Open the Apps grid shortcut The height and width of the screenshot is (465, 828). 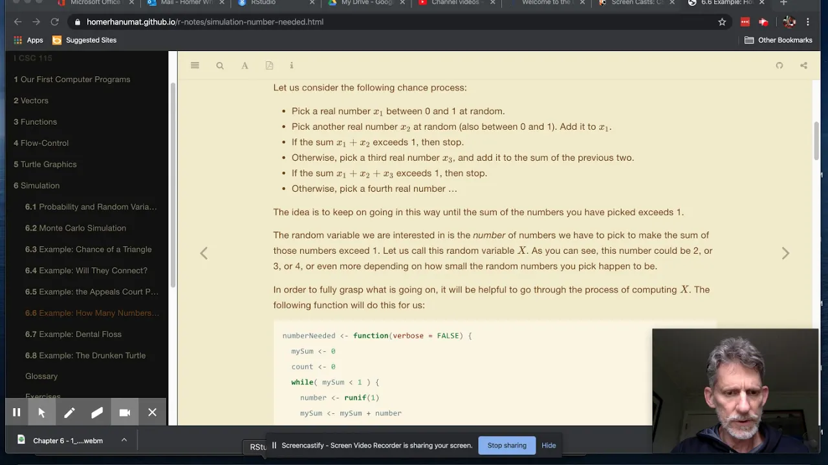coord(28,40)
